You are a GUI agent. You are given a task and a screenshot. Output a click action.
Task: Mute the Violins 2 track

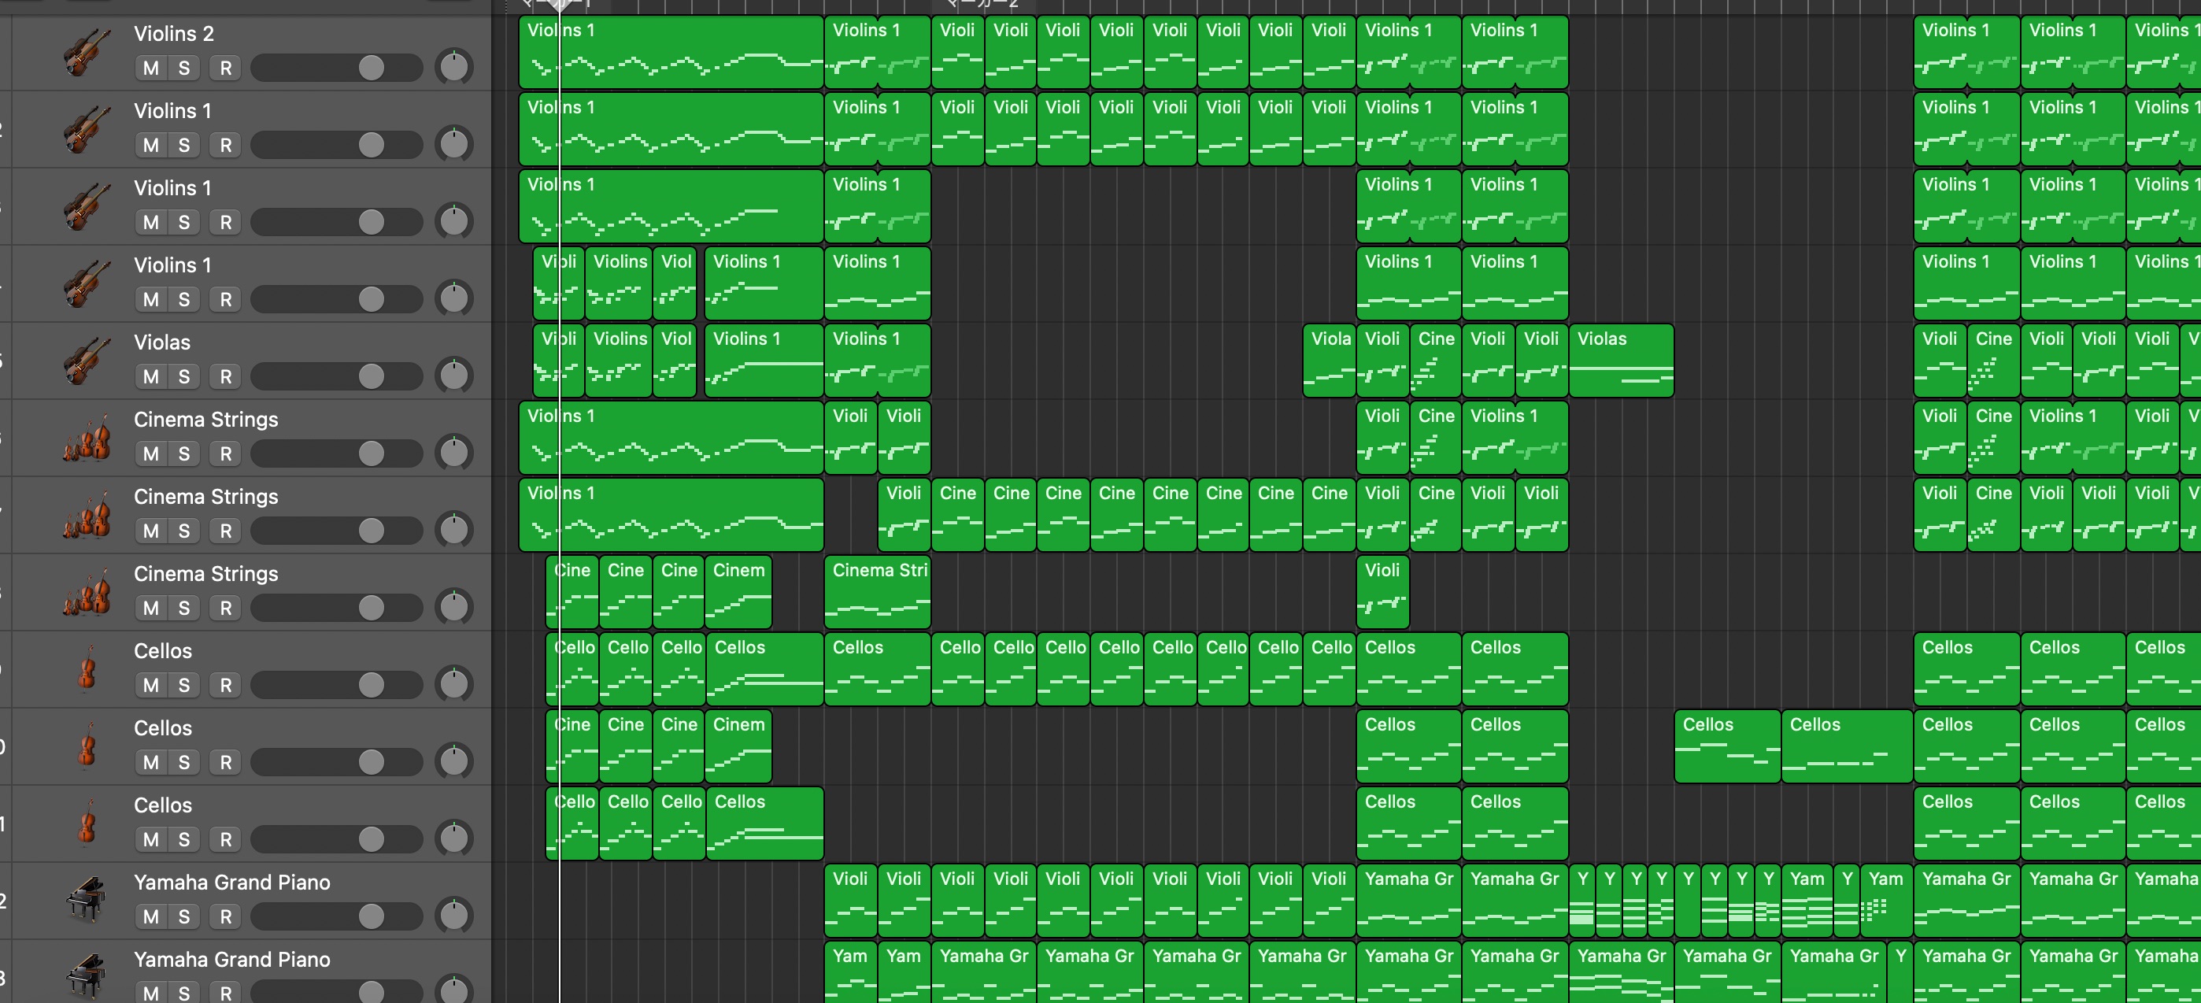(151, 68)
